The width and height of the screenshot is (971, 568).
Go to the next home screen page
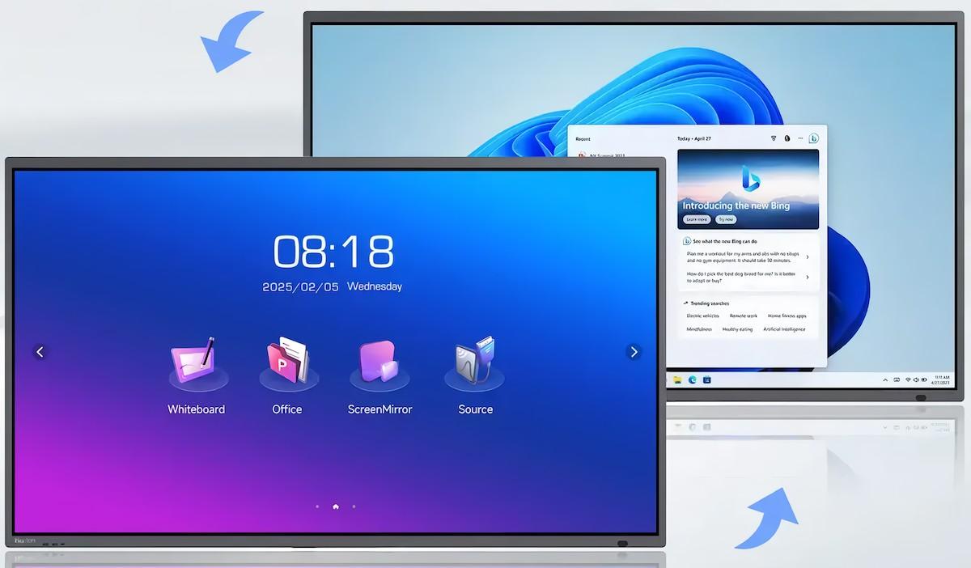click(634, 352)
